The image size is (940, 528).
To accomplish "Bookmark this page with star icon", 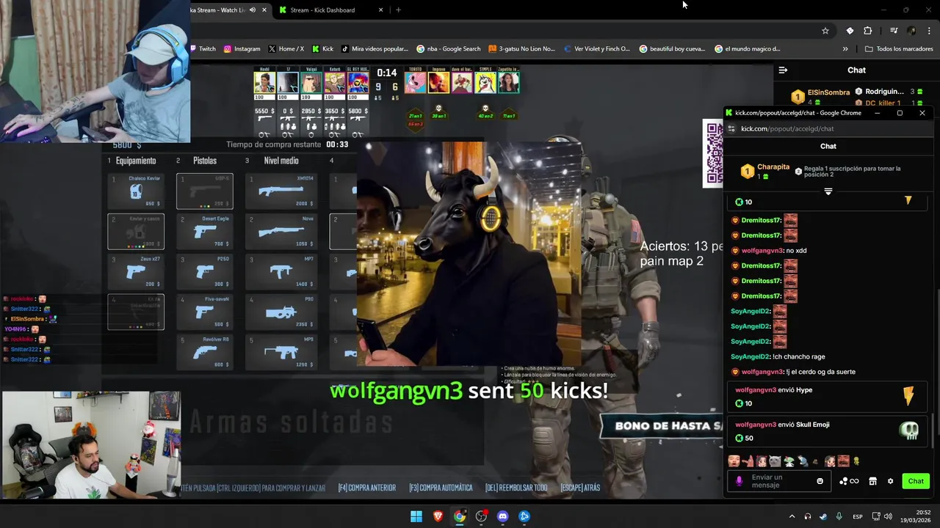I will 825,31.
